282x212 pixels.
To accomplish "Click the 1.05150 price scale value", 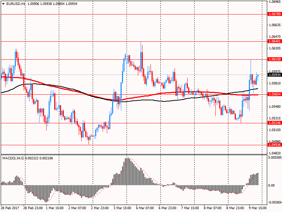I will coord(275,130).
